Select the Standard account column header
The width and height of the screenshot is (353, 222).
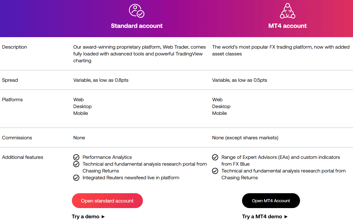click(137, 26)
